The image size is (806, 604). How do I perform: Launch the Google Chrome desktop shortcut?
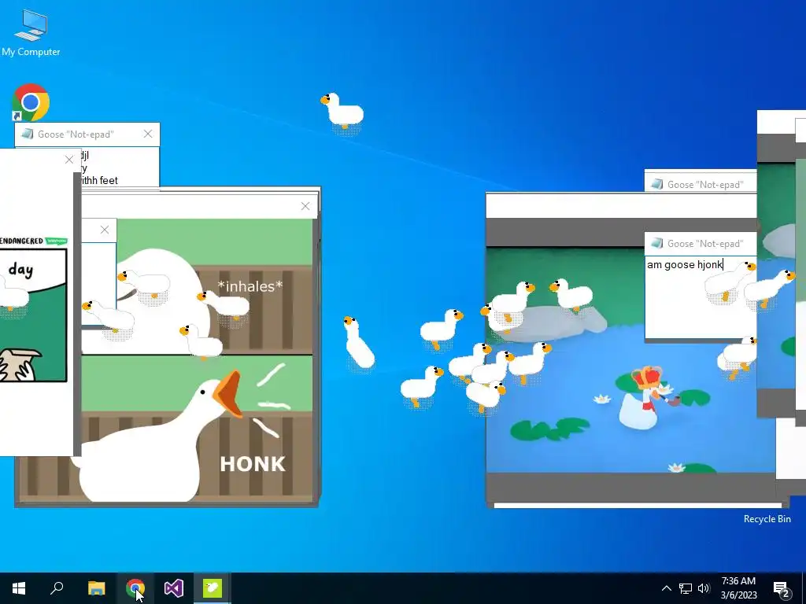(31, 102)
